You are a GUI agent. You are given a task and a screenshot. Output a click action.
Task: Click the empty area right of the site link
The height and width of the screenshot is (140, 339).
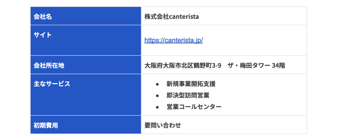click(255, 40)
